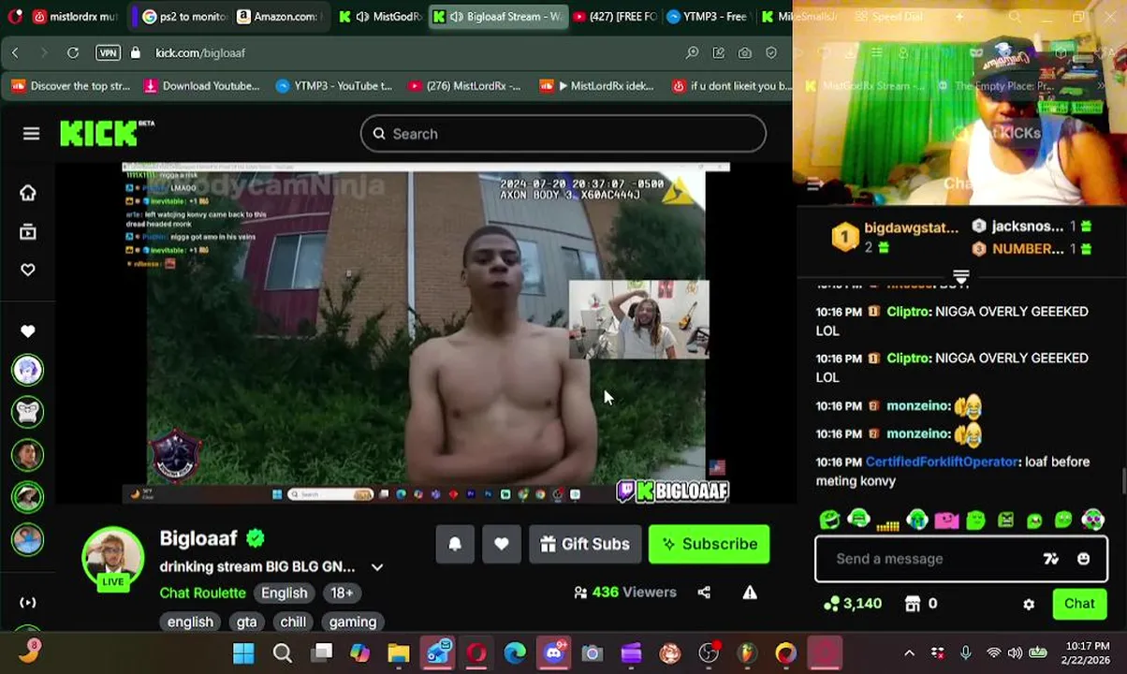Image resolution: width=1127 pixels, height=674 pixels.
Task: Open the first followed channel avatar
Action: [x=28, y=371]
